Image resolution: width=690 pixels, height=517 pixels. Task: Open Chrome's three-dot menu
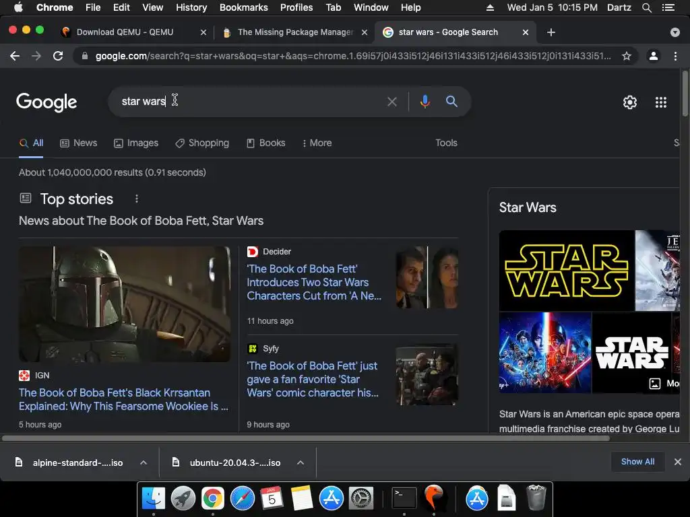click(x=675, y=56)
